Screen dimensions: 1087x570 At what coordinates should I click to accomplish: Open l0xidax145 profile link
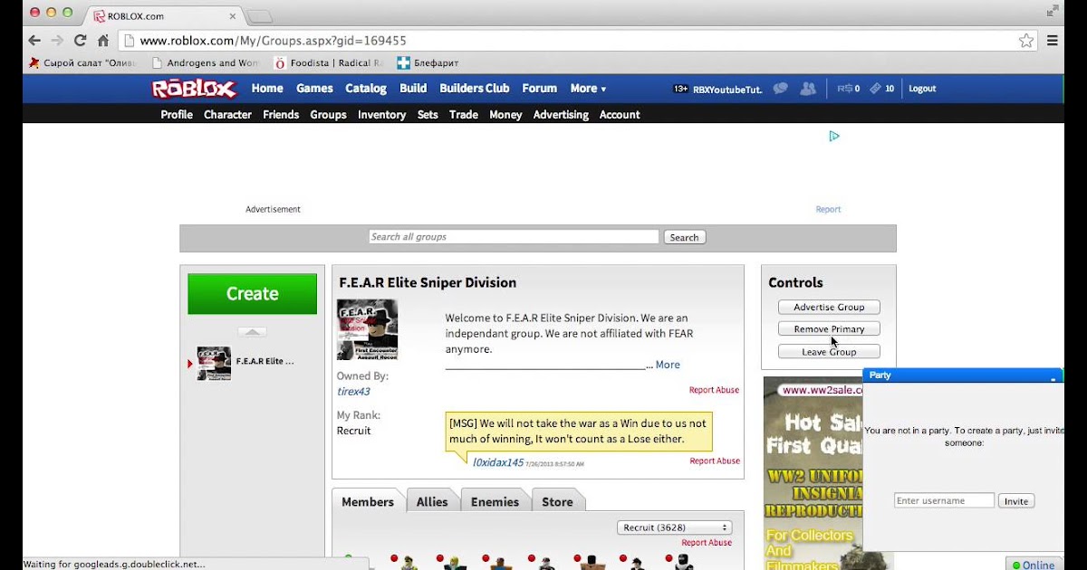[498, 462]
